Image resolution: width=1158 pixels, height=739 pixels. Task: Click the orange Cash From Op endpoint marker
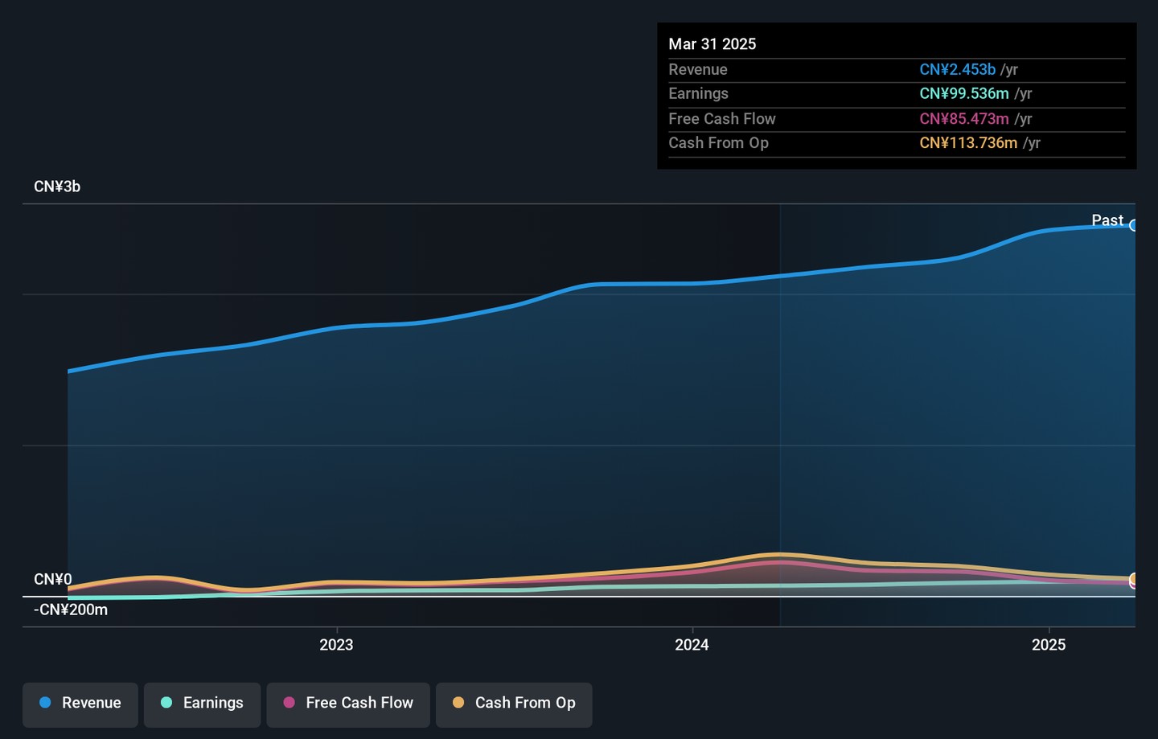click(x=1133, y=579)
